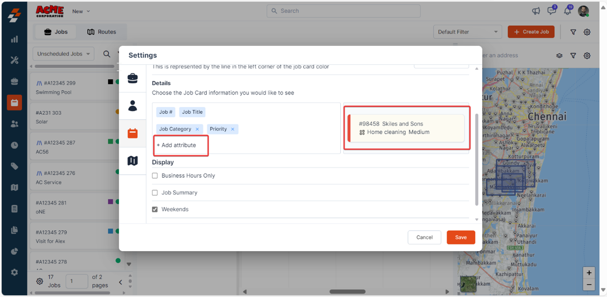Viewport: 607px width, 297px height.
Task: Select the briefcase tab in Settings dialog
Action: coord(132,78)
